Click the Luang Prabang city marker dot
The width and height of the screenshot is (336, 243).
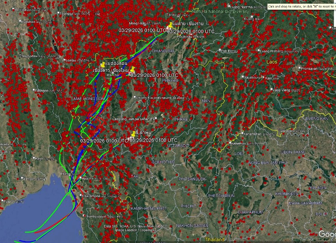click(x=258, y=51)
